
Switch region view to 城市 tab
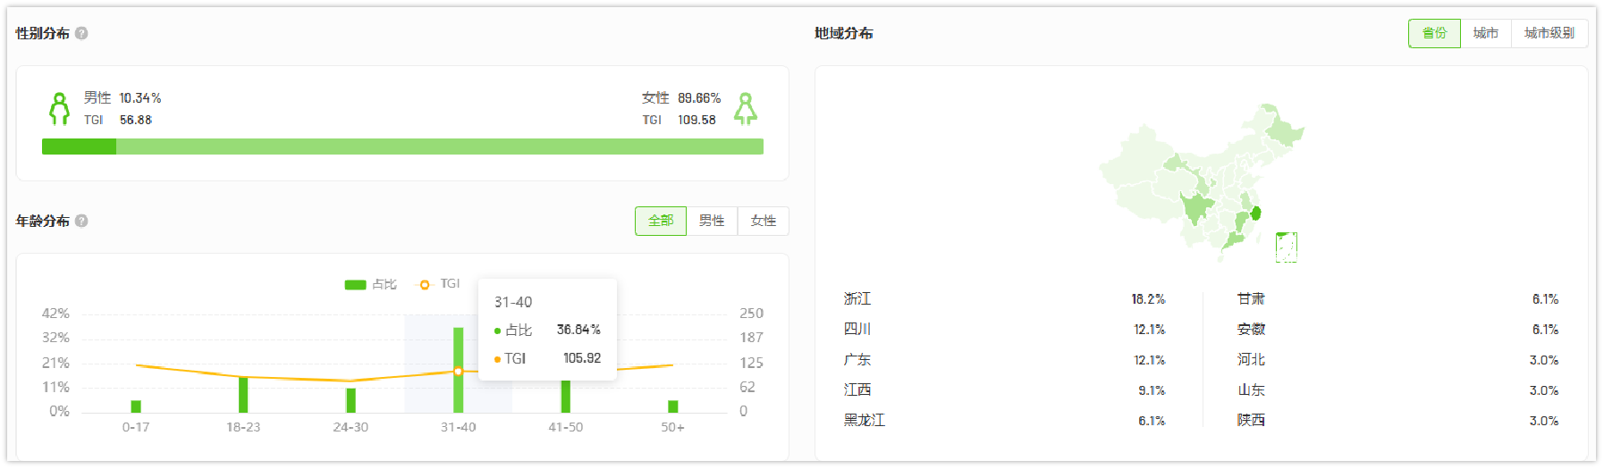(1485, 33)
